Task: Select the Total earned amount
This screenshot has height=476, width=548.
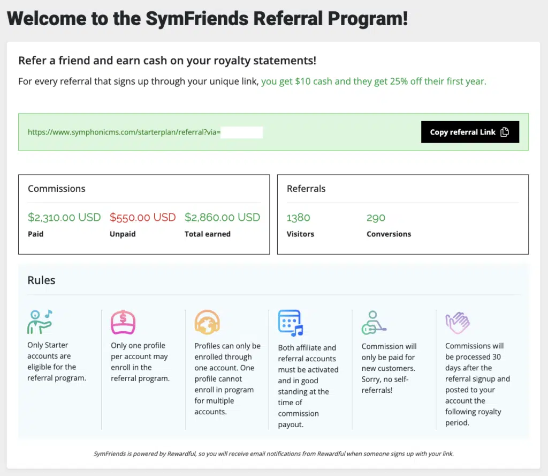Action: click(222, 218)
